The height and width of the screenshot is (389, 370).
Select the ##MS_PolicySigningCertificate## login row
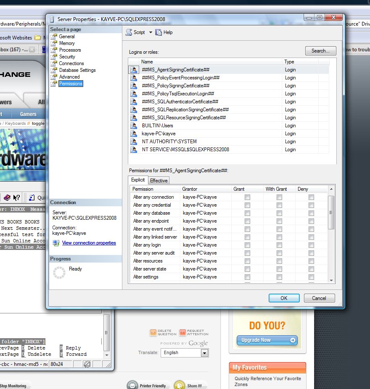(x=229, y=86)
